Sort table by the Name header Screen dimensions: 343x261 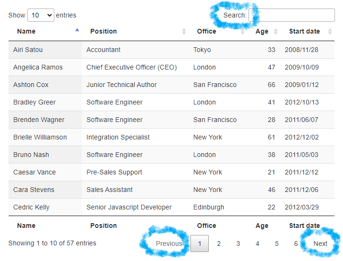tap(26, 32)
